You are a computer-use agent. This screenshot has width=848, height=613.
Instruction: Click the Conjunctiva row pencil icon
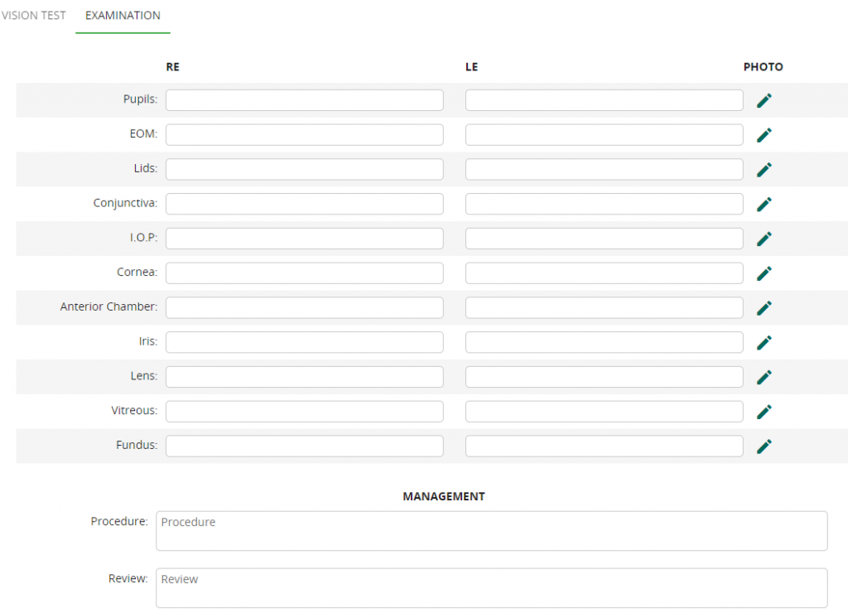[x=764, y=204]
